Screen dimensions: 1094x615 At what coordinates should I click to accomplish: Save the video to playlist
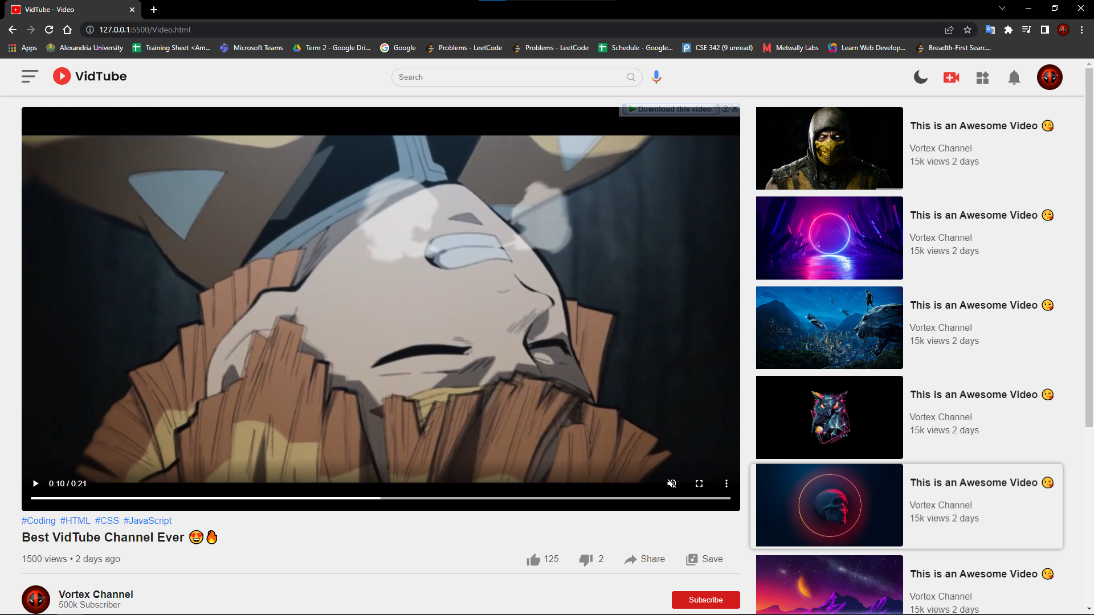(704, 559)
